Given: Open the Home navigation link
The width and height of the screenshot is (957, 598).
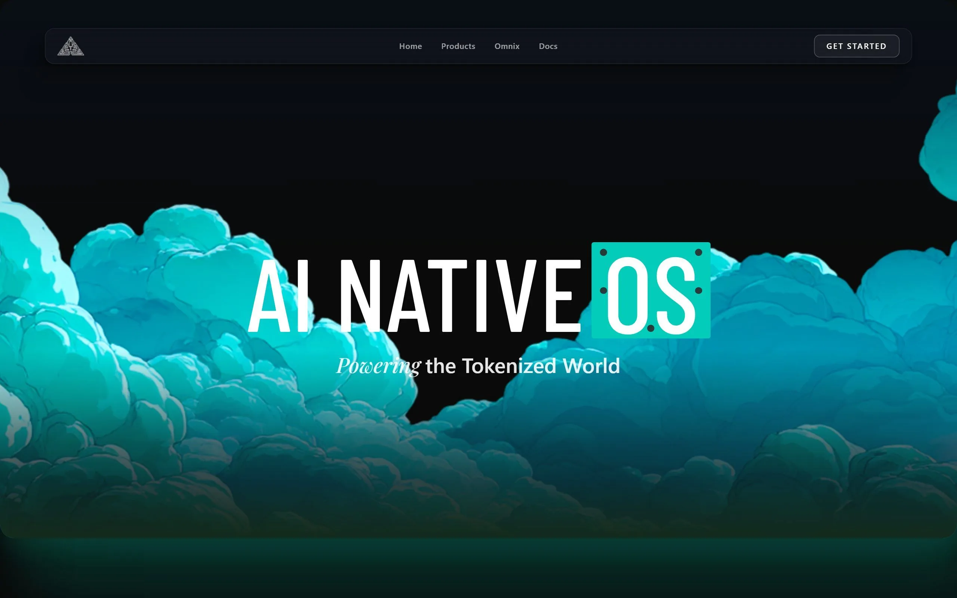Looking at the screenshot, I should coord(410,46).
